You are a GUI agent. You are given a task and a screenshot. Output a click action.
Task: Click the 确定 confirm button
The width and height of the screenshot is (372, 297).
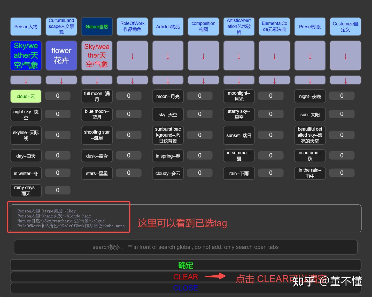point(185,265)
